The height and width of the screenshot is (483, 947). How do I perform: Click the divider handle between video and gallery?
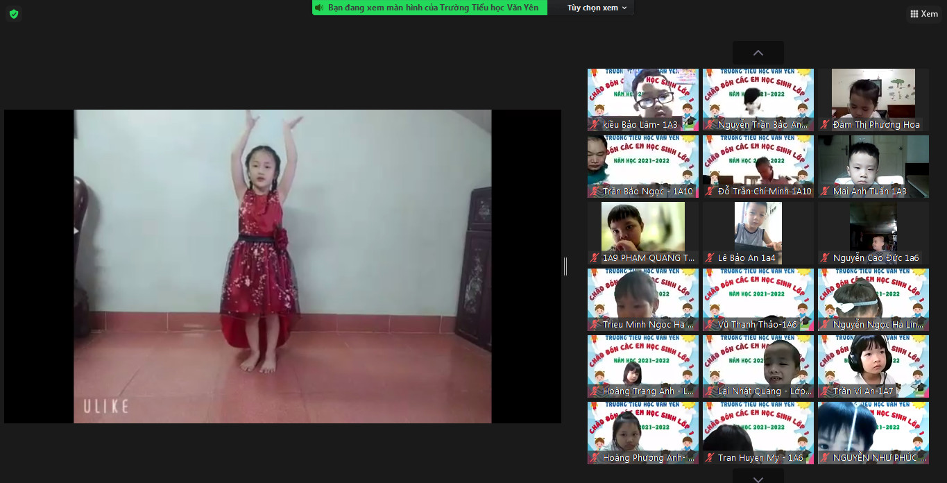click(x=565, y=266)
